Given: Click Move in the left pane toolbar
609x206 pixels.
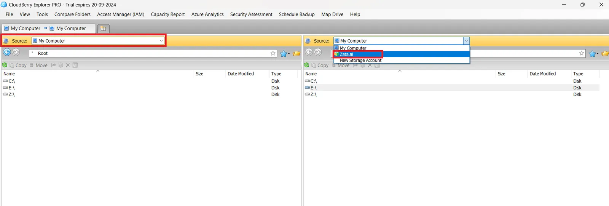Looking at the screenshot, I should click(38, 65).
